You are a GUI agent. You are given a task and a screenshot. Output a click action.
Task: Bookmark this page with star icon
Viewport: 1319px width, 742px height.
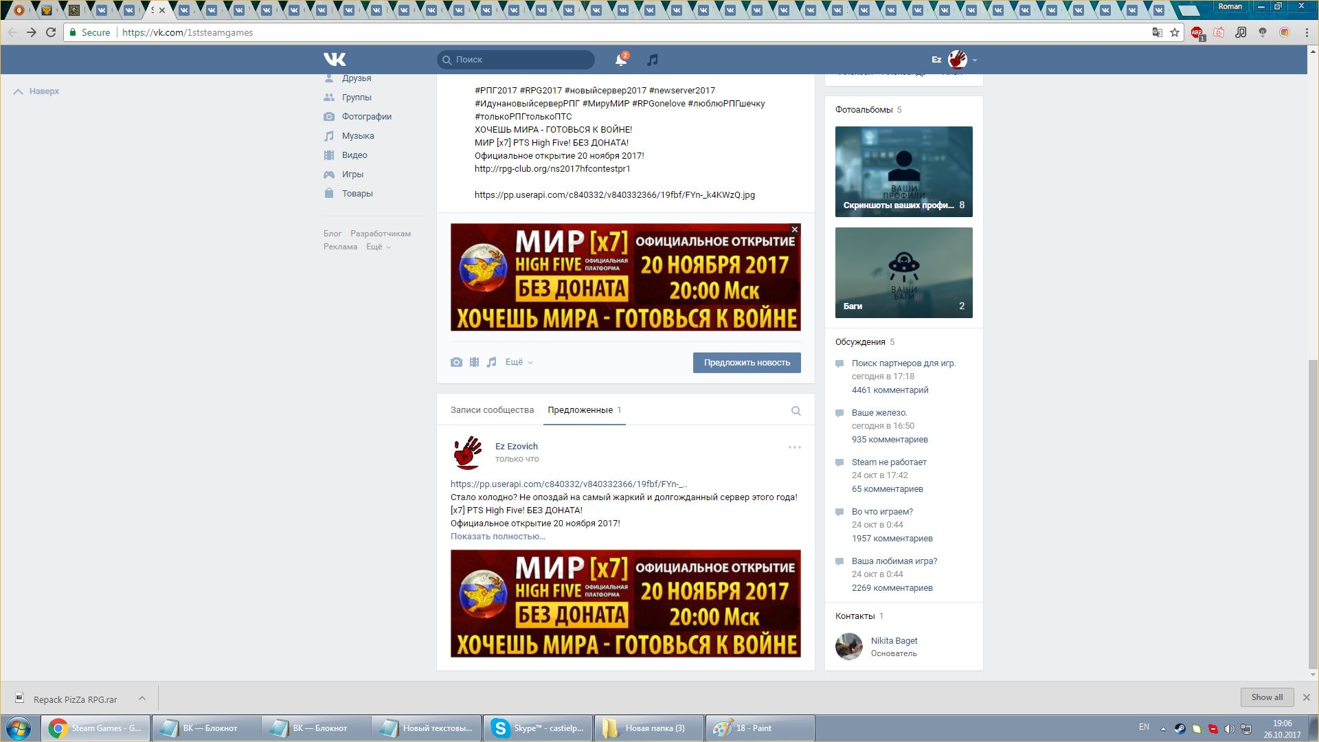[1175, 32]
